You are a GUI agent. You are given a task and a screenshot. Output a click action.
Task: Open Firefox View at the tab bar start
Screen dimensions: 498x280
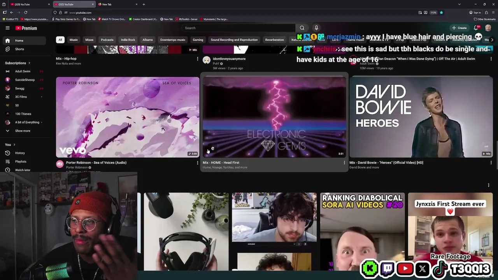click(x=4, y=4)
